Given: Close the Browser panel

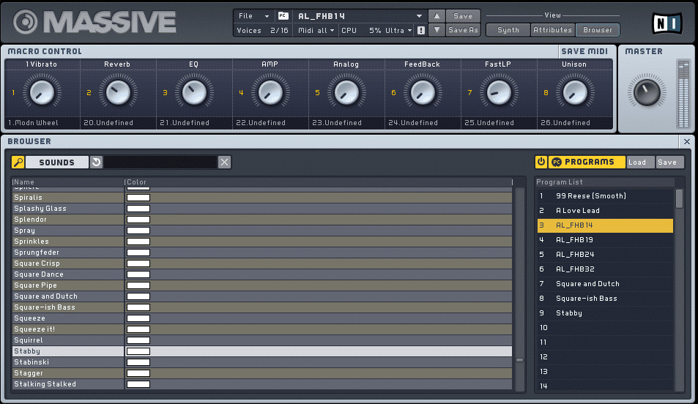Looking at the screenshot, I should (x=687, y=141).
